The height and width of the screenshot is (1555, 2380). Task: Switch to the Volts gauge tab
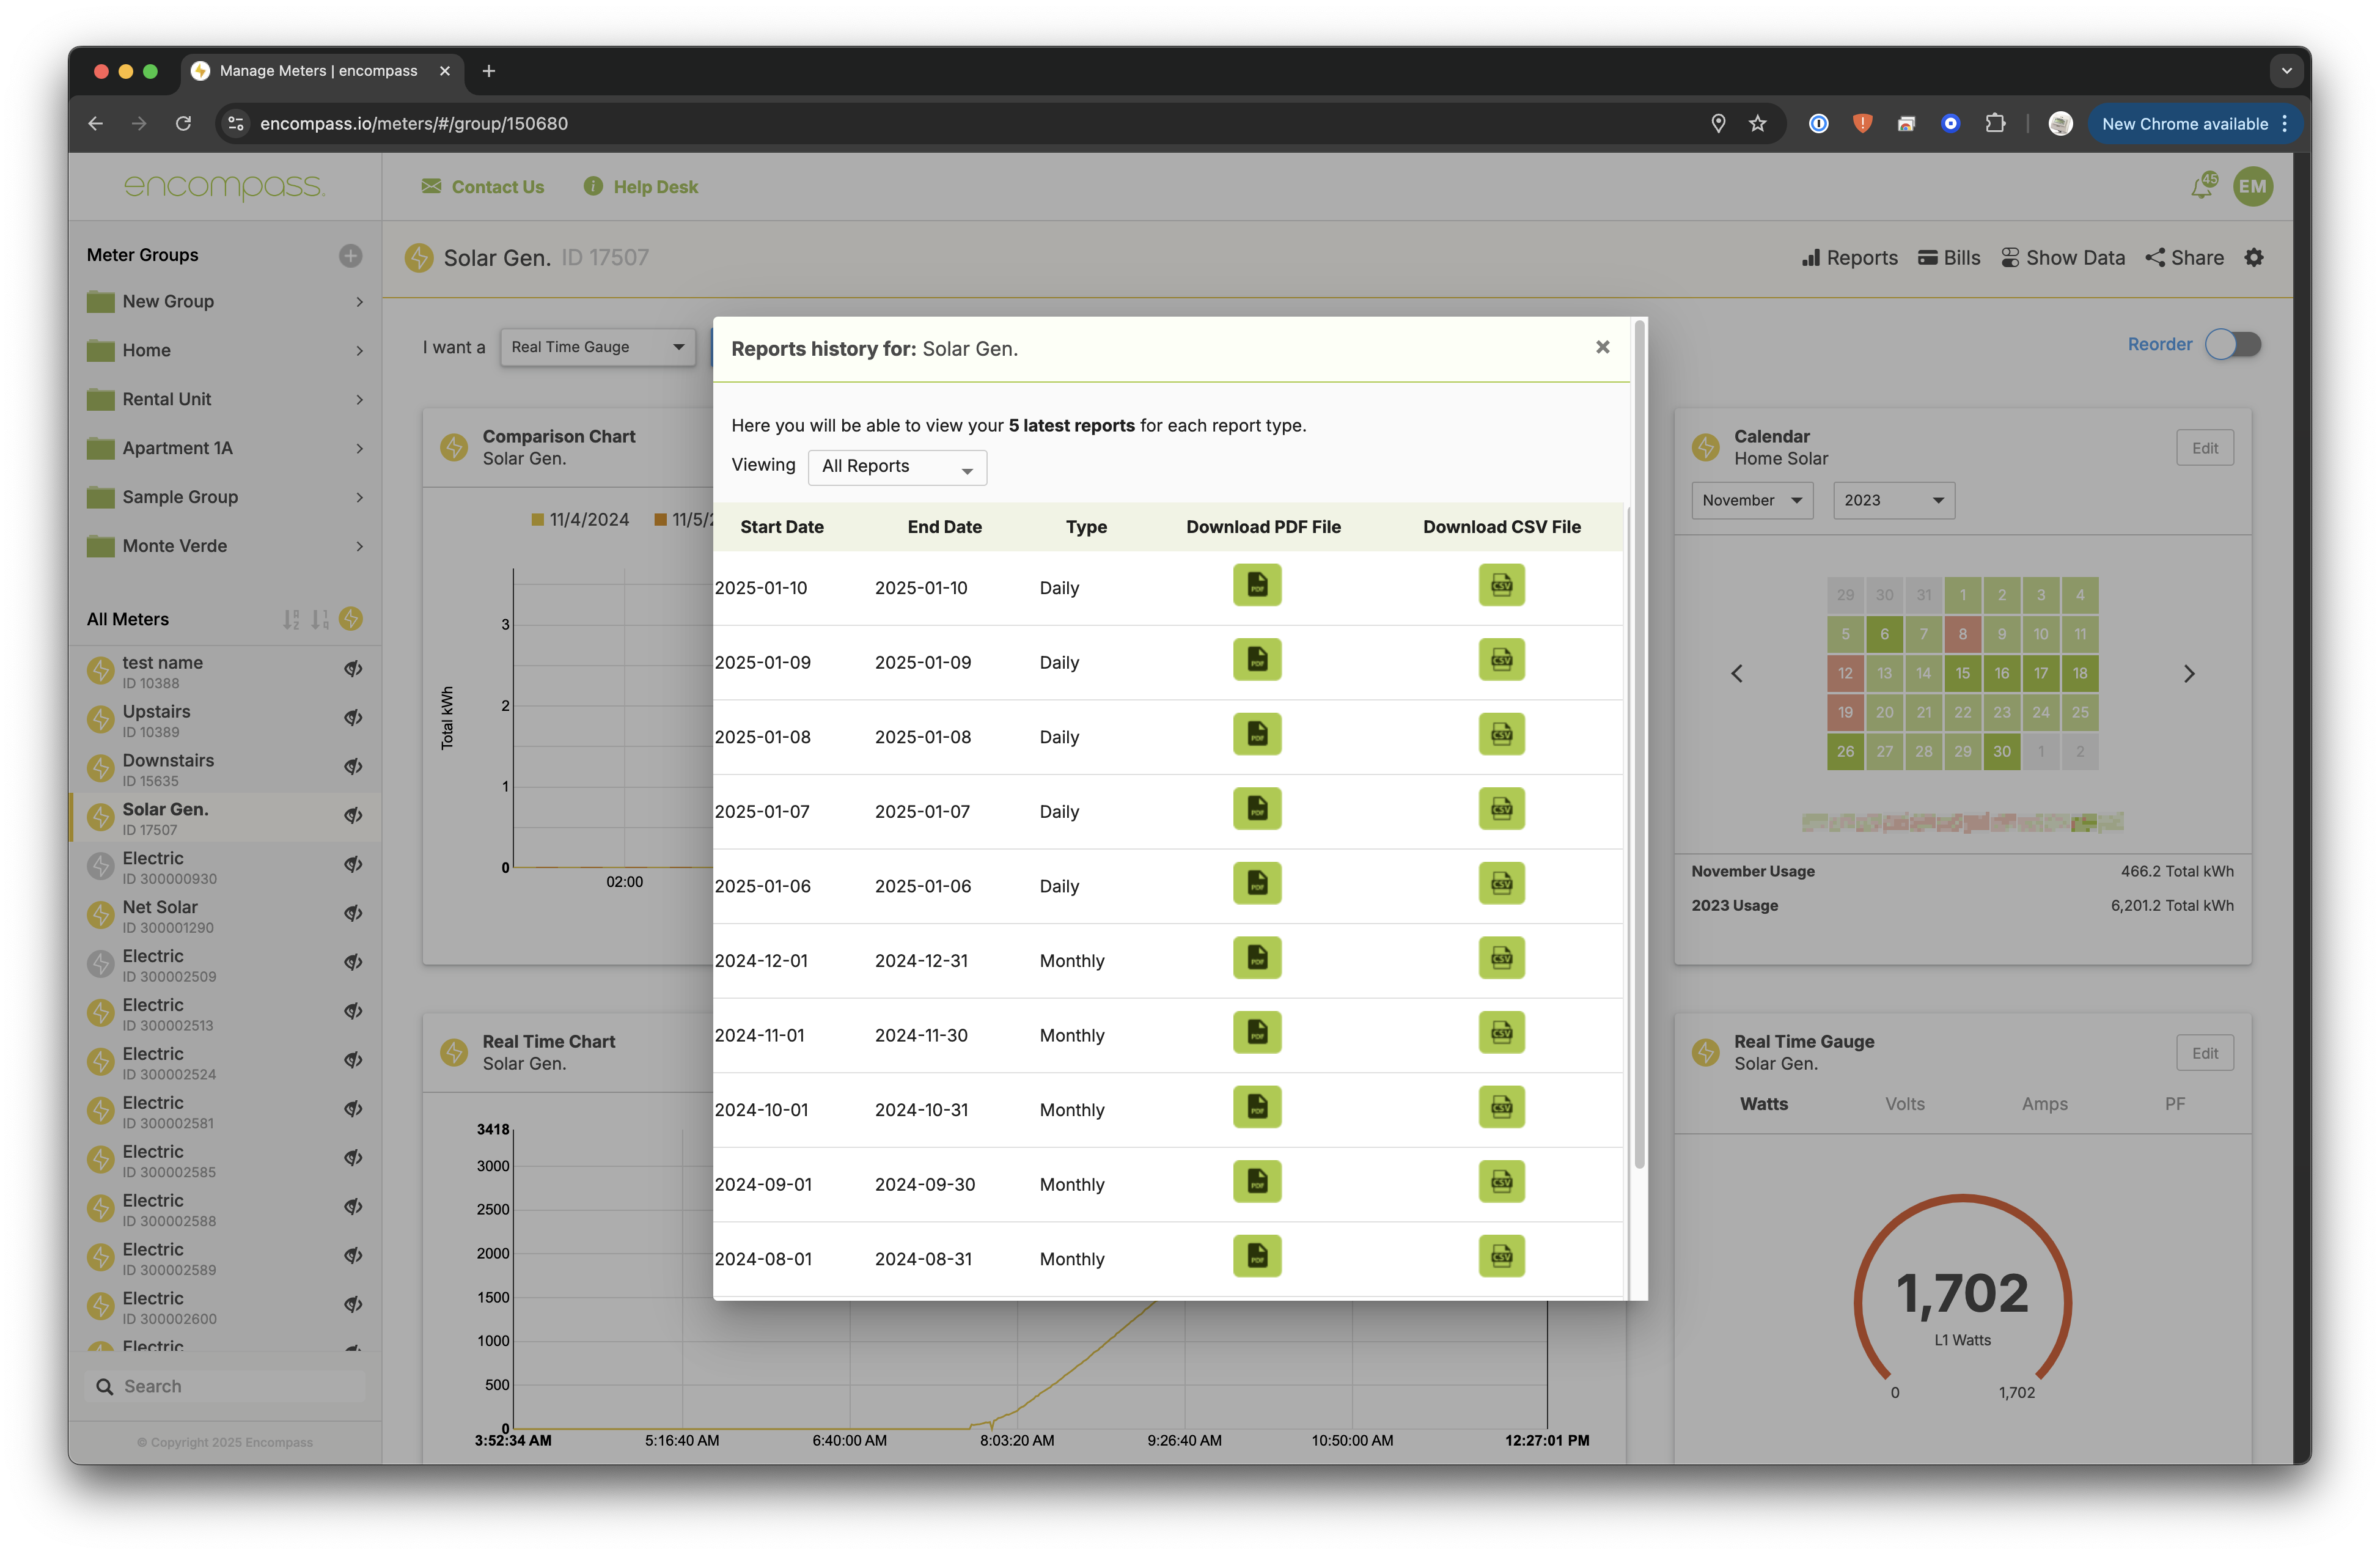[x=1904, y=1104]
